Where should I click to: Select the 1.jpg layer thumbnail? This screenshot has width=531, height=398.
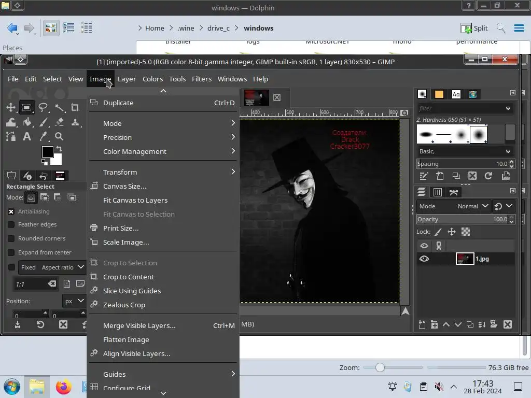[x=465, y=259]
